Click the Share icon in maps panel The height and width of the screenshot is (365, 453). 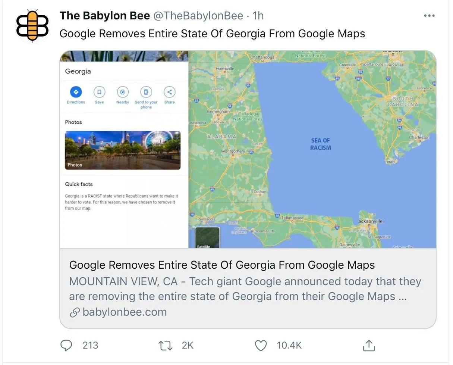click(169, 92)
